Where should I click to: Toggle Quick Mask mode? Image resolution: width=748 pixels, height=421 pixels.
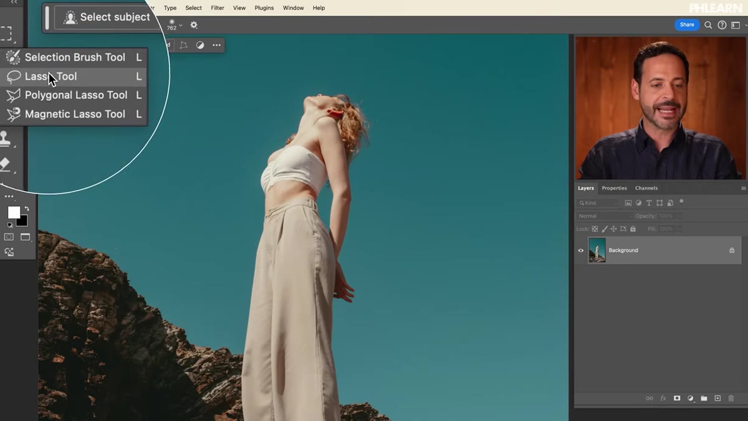coord(9,237)
